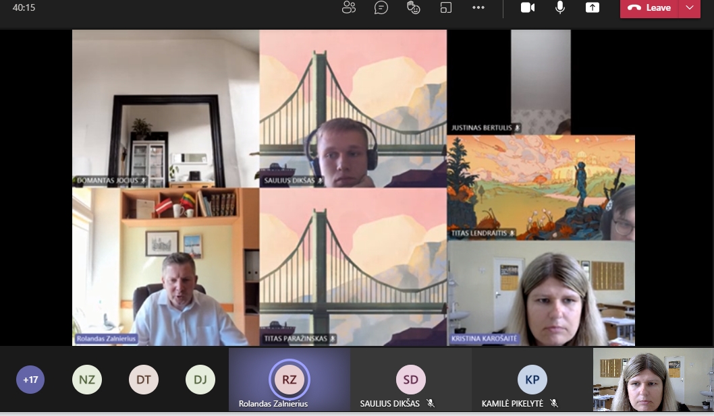Screen dimensions: 714x416
Task: Open the More actions ellipsis menu
Action: [478, 8]
